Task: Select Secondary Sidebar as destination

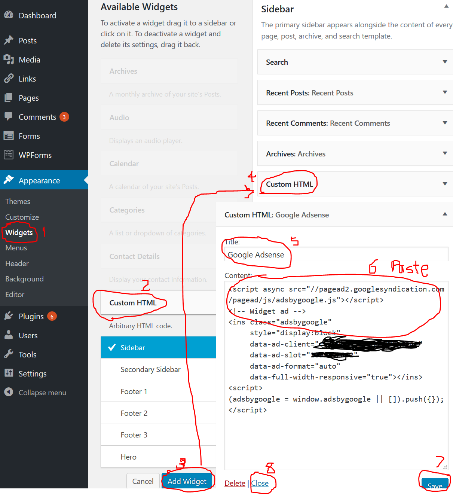Action: click(158, 369)
